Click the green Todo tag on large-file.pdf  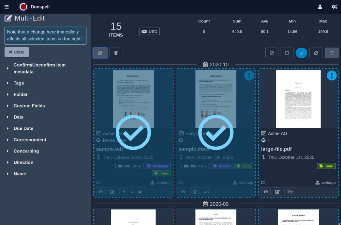(x=326, y=166)
